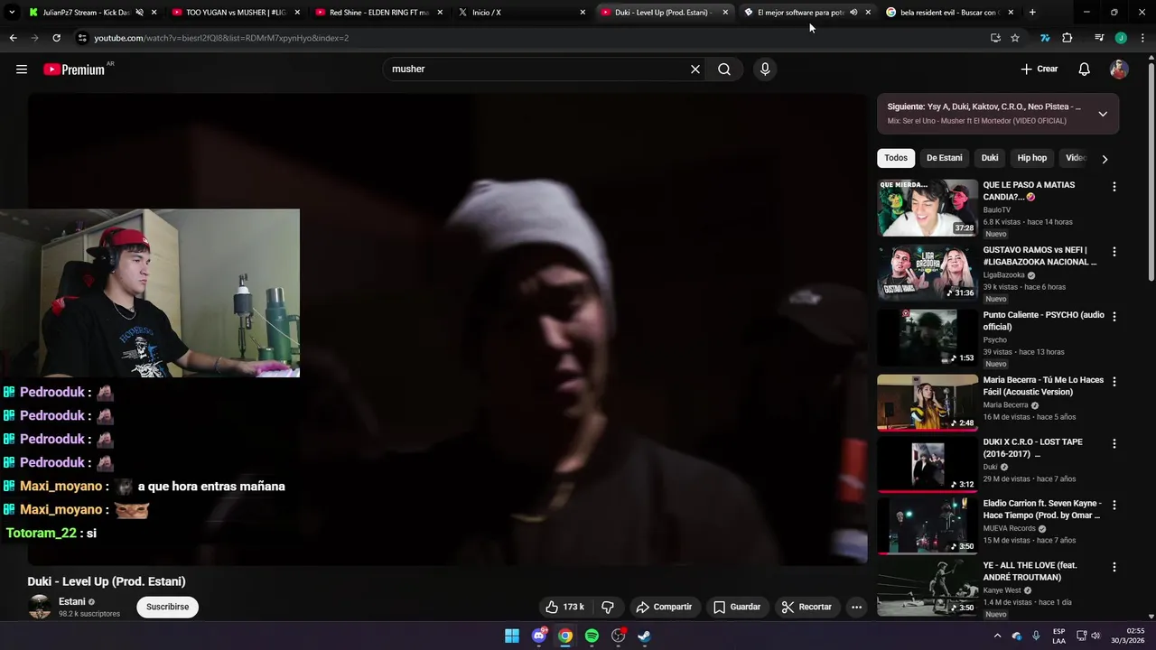The image size is (1156, 650).
Task: Open Chrome profile menu in toolbar
Action: [x=1121, y=38]
